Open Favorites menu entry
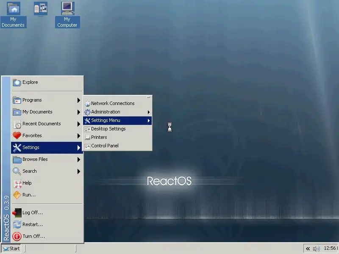 coord(47,135)
